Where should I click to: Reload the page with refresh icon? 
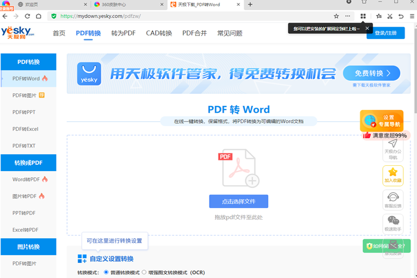[27, 16]
